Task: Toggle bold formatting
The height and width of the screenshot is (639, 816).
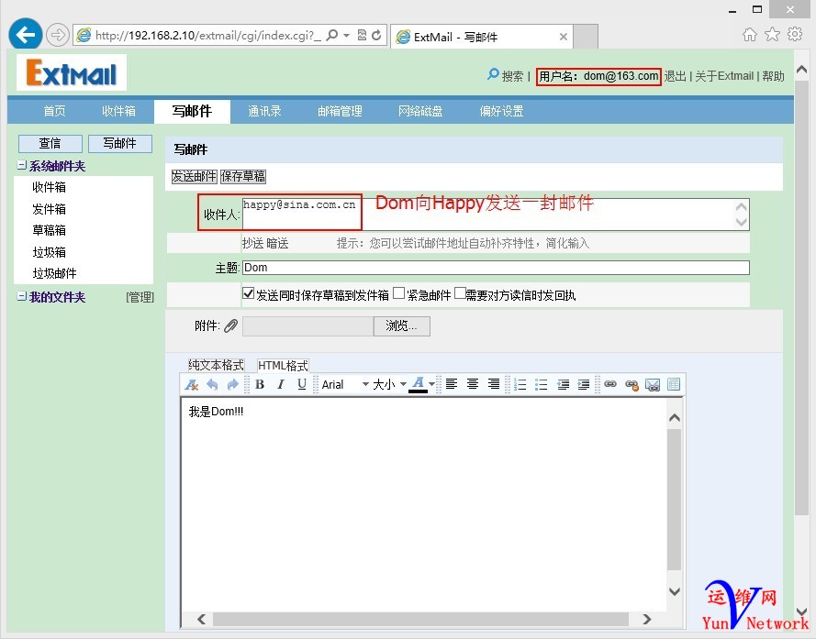Action: click(260, 384)
